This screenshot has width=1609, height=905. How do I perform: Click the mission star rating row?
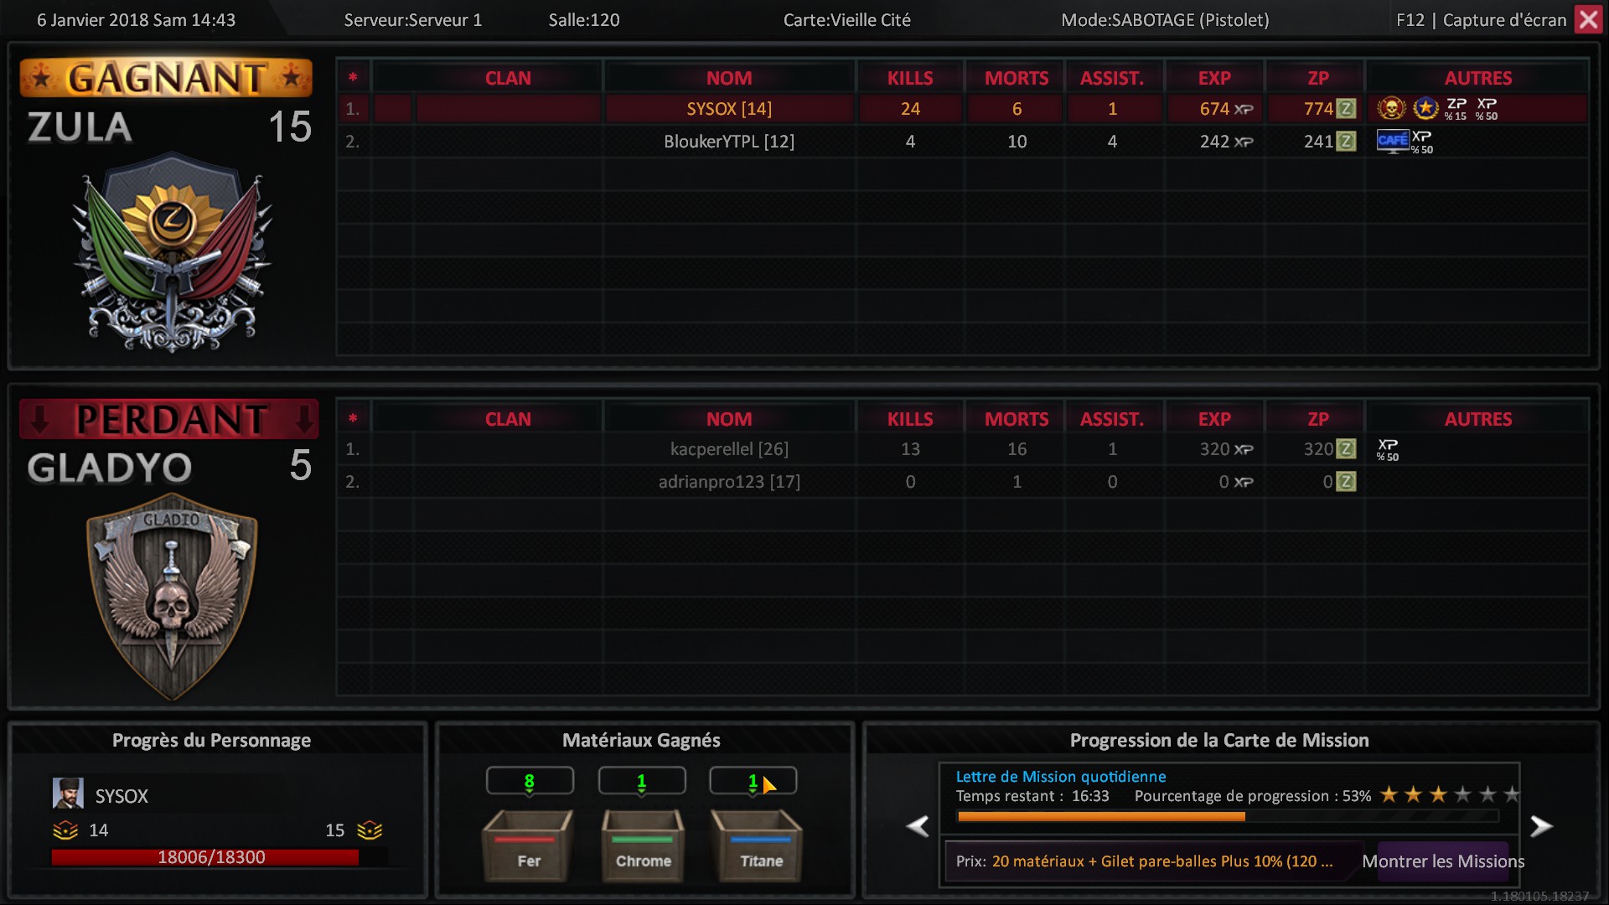point(1450,794)
